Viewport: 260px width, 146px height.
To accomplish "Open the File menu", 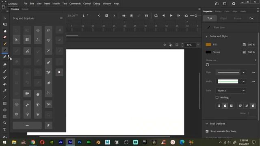I will tap(25, 4).
